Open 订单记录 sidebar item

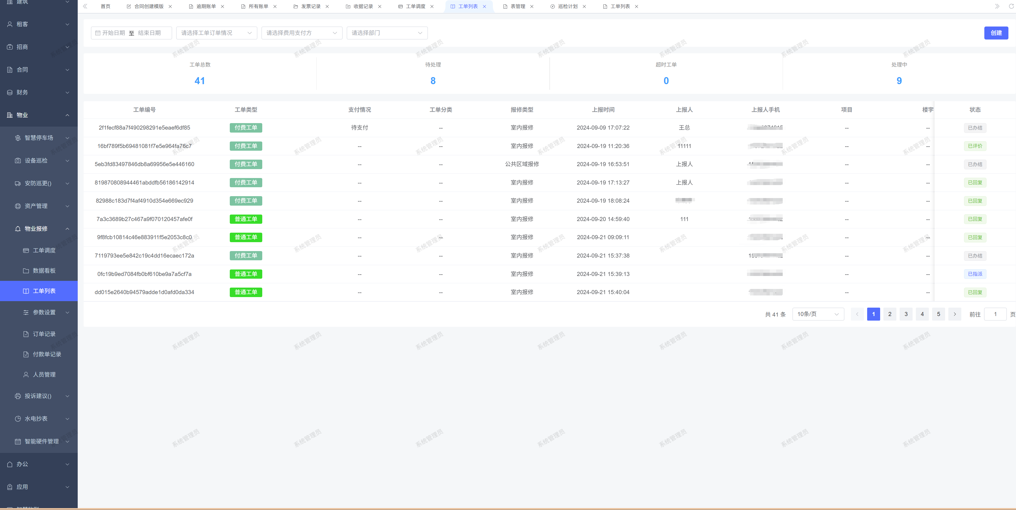pyautogui.click(x=44, y=334)
